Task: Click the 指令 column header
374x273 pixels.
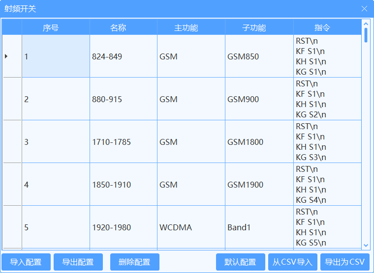Action: (x=327, y=27)
